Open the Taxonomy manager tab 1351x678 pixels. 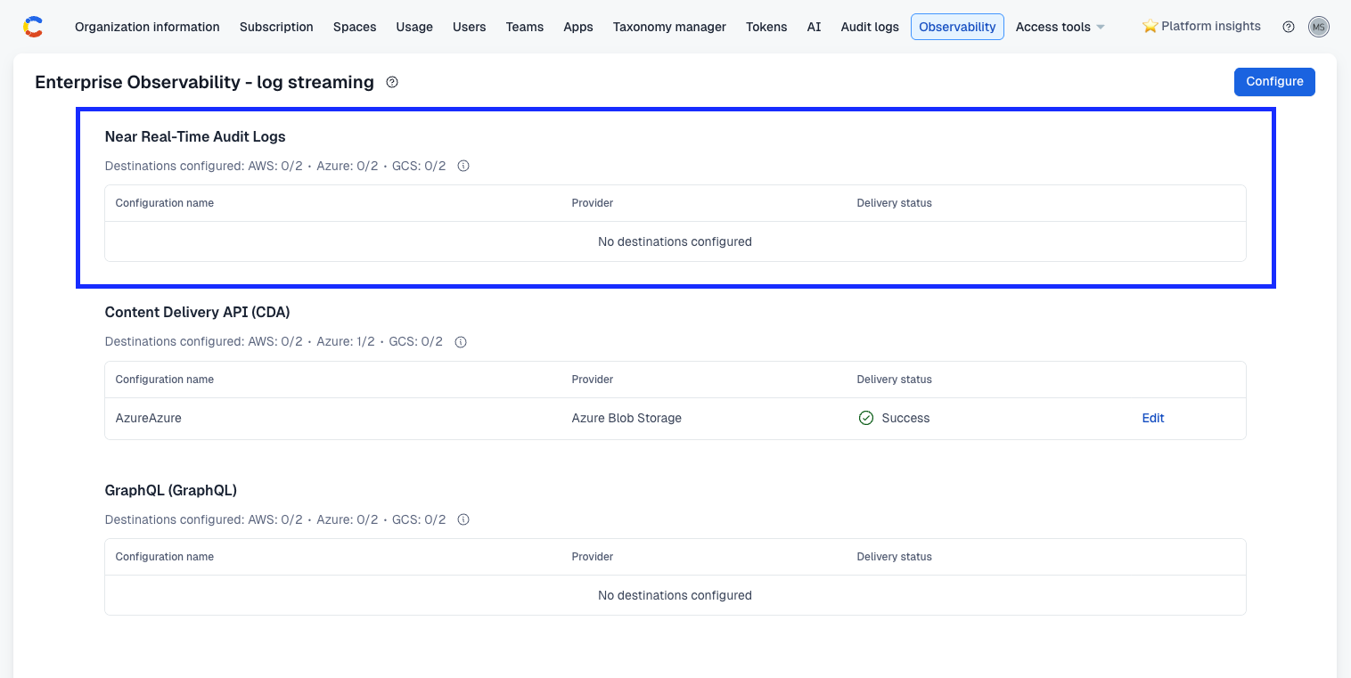click(x=669, y=27)
